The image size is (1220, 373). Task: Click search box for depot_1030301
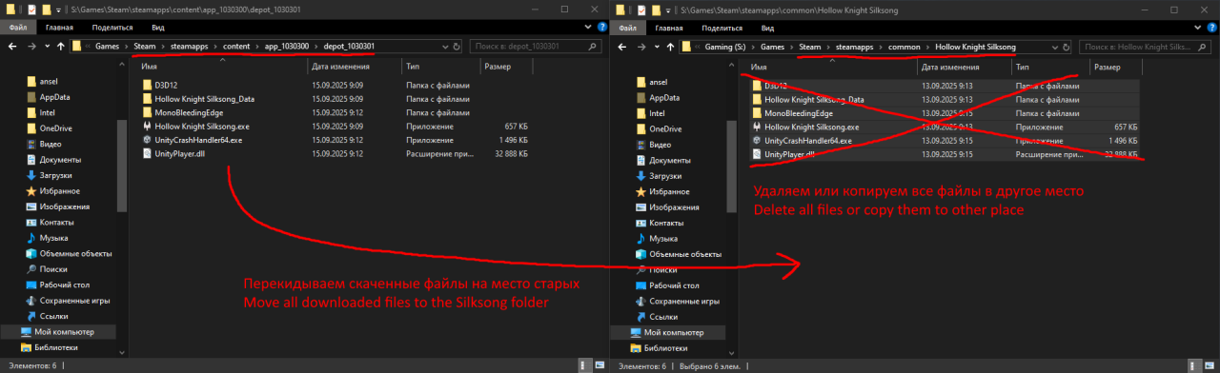click(536, 46)
